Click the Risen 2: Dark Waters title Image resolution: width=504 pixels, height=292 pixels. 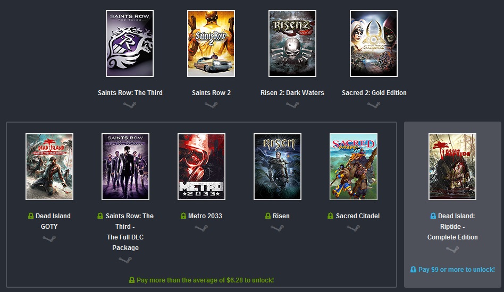click(x=292, y=93)
